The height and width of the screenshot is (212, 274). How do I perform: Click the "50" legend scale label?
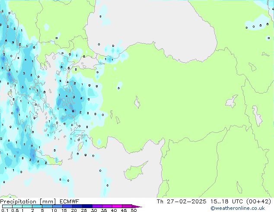(x=134, y=210)
